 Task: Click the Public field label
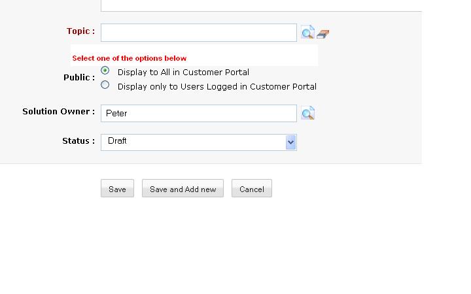(x=78, y=78)
